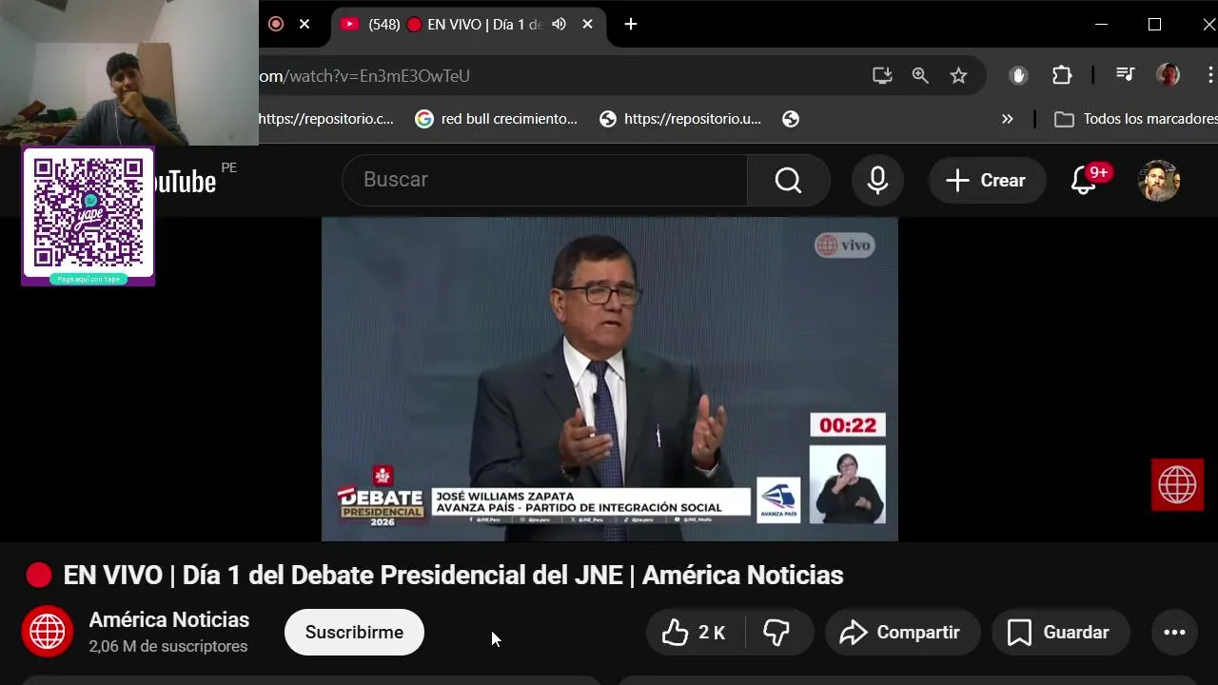Click the Guardar button
The image size is (1218, 685).
coord(1060,633)
